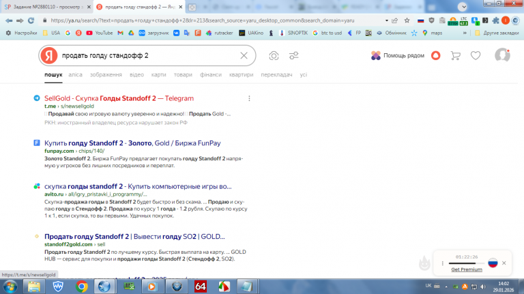Open the LTC price extension icon
The width and height of the screenshot is (524, 294).
463,20
